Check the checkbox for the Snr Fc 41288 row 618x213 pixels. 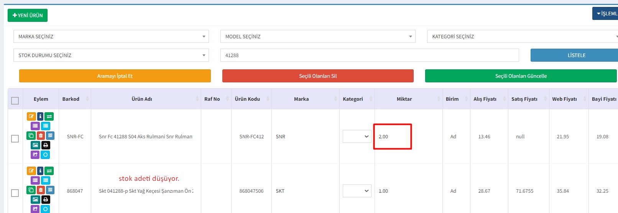click(x=15, y=139)
